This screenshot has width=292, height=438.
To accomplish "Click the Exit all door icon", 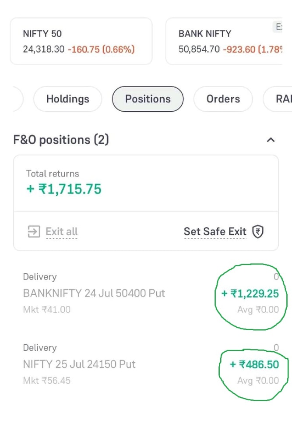I will (34, 232).
